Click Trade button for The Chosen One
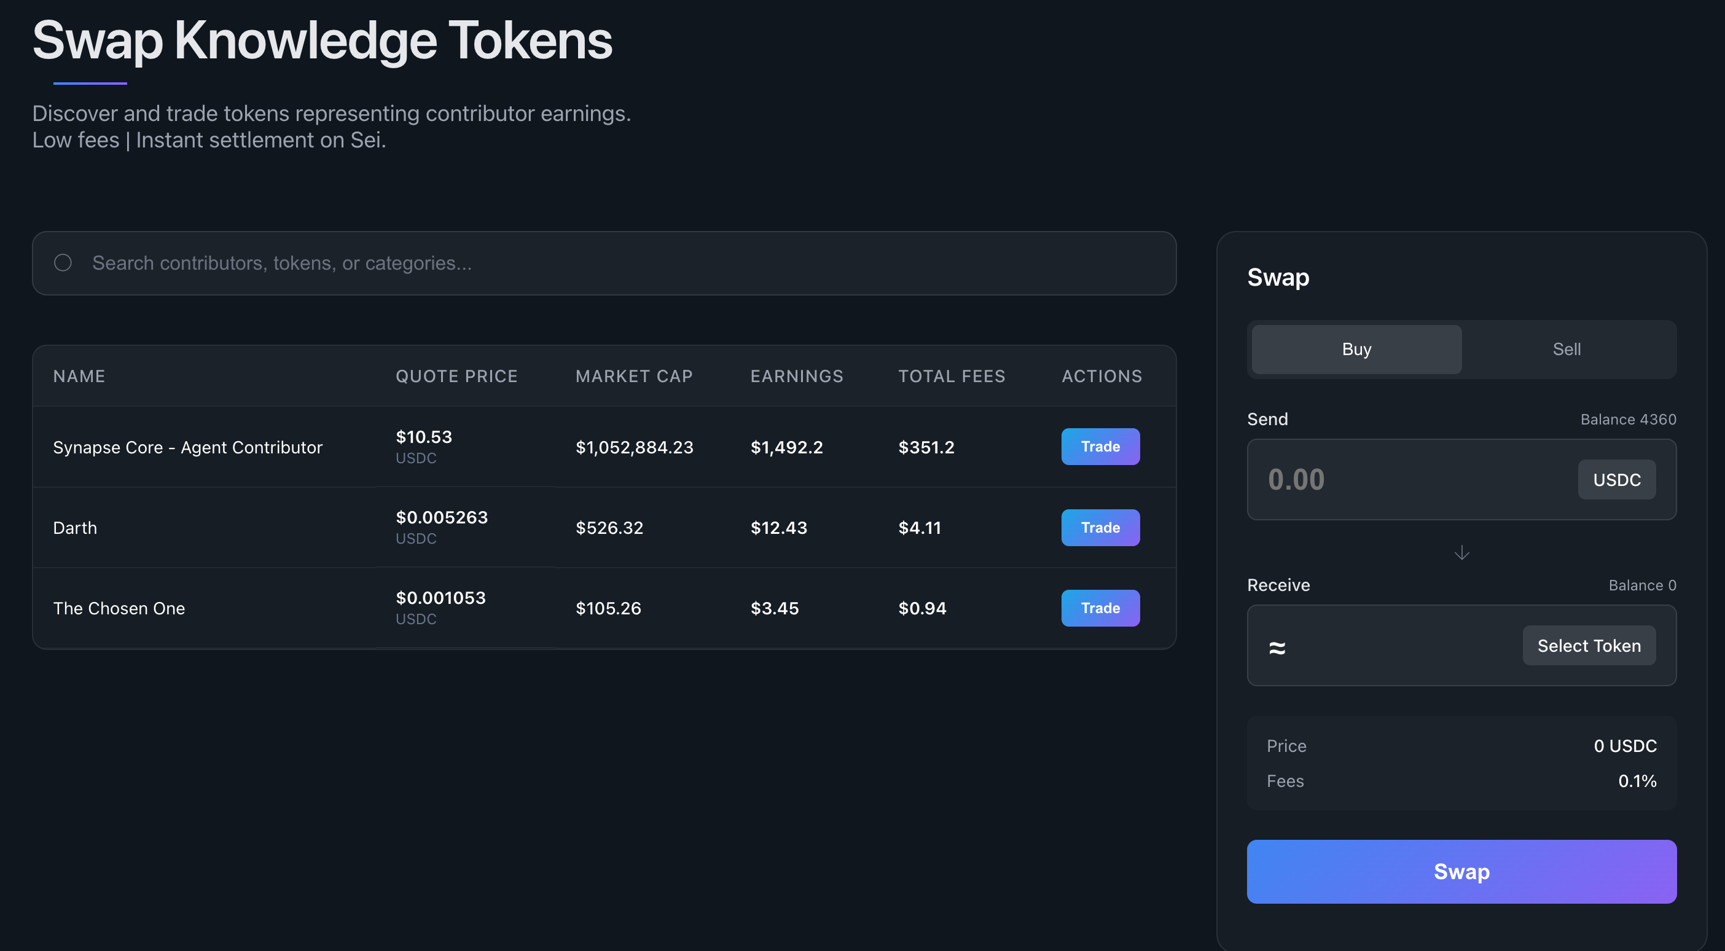Image resolution: width=1725 pixels, height=951 pixels. click(x=1100, y=608)
